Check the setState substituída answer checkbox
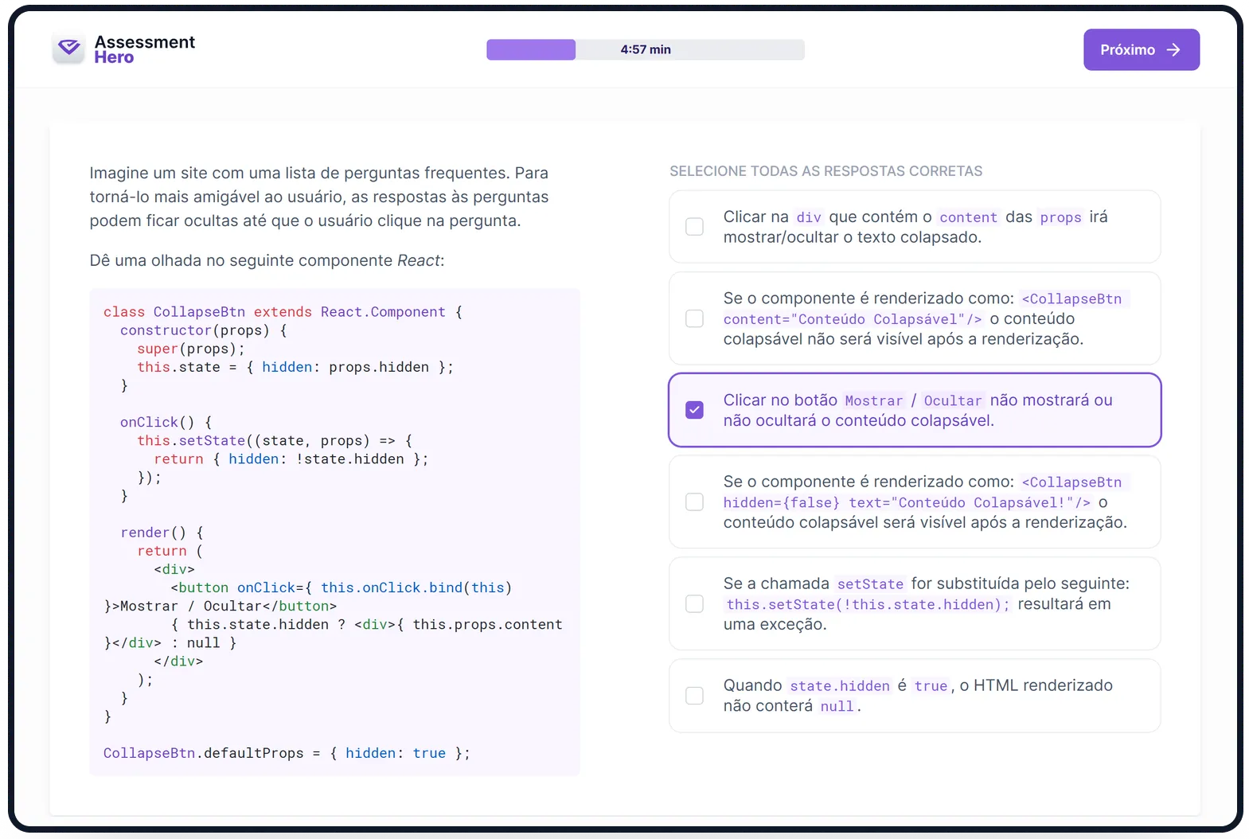Image resolution: width=1249 pixels, height=839 pixels. pyautogui.click(x=695, y=603)
